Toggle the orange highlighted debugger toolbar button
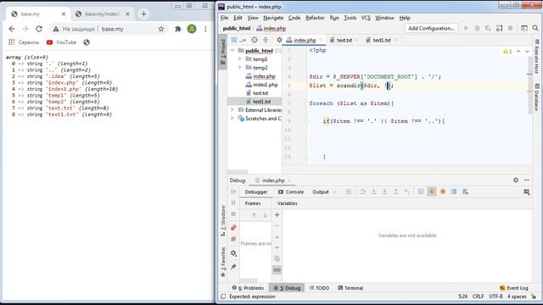 coord(432,192)
